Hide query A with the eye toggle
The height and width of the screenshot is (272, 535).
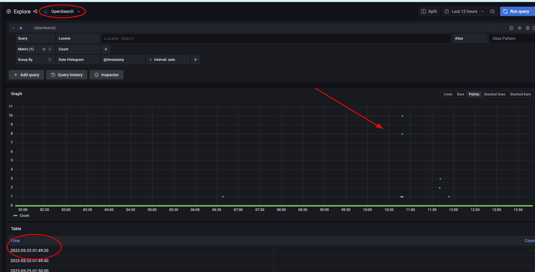[520, 28]
